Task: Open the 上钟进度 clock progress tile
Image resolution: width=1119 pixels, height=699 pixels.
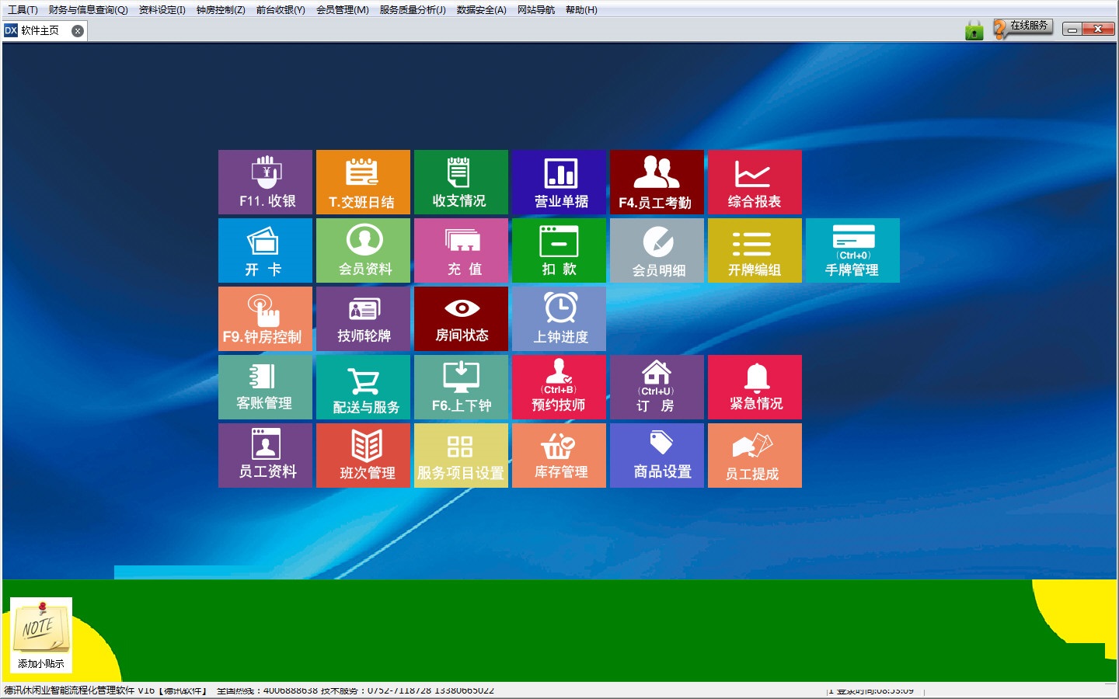Action: pyautogui.click(x=559, y=318)
